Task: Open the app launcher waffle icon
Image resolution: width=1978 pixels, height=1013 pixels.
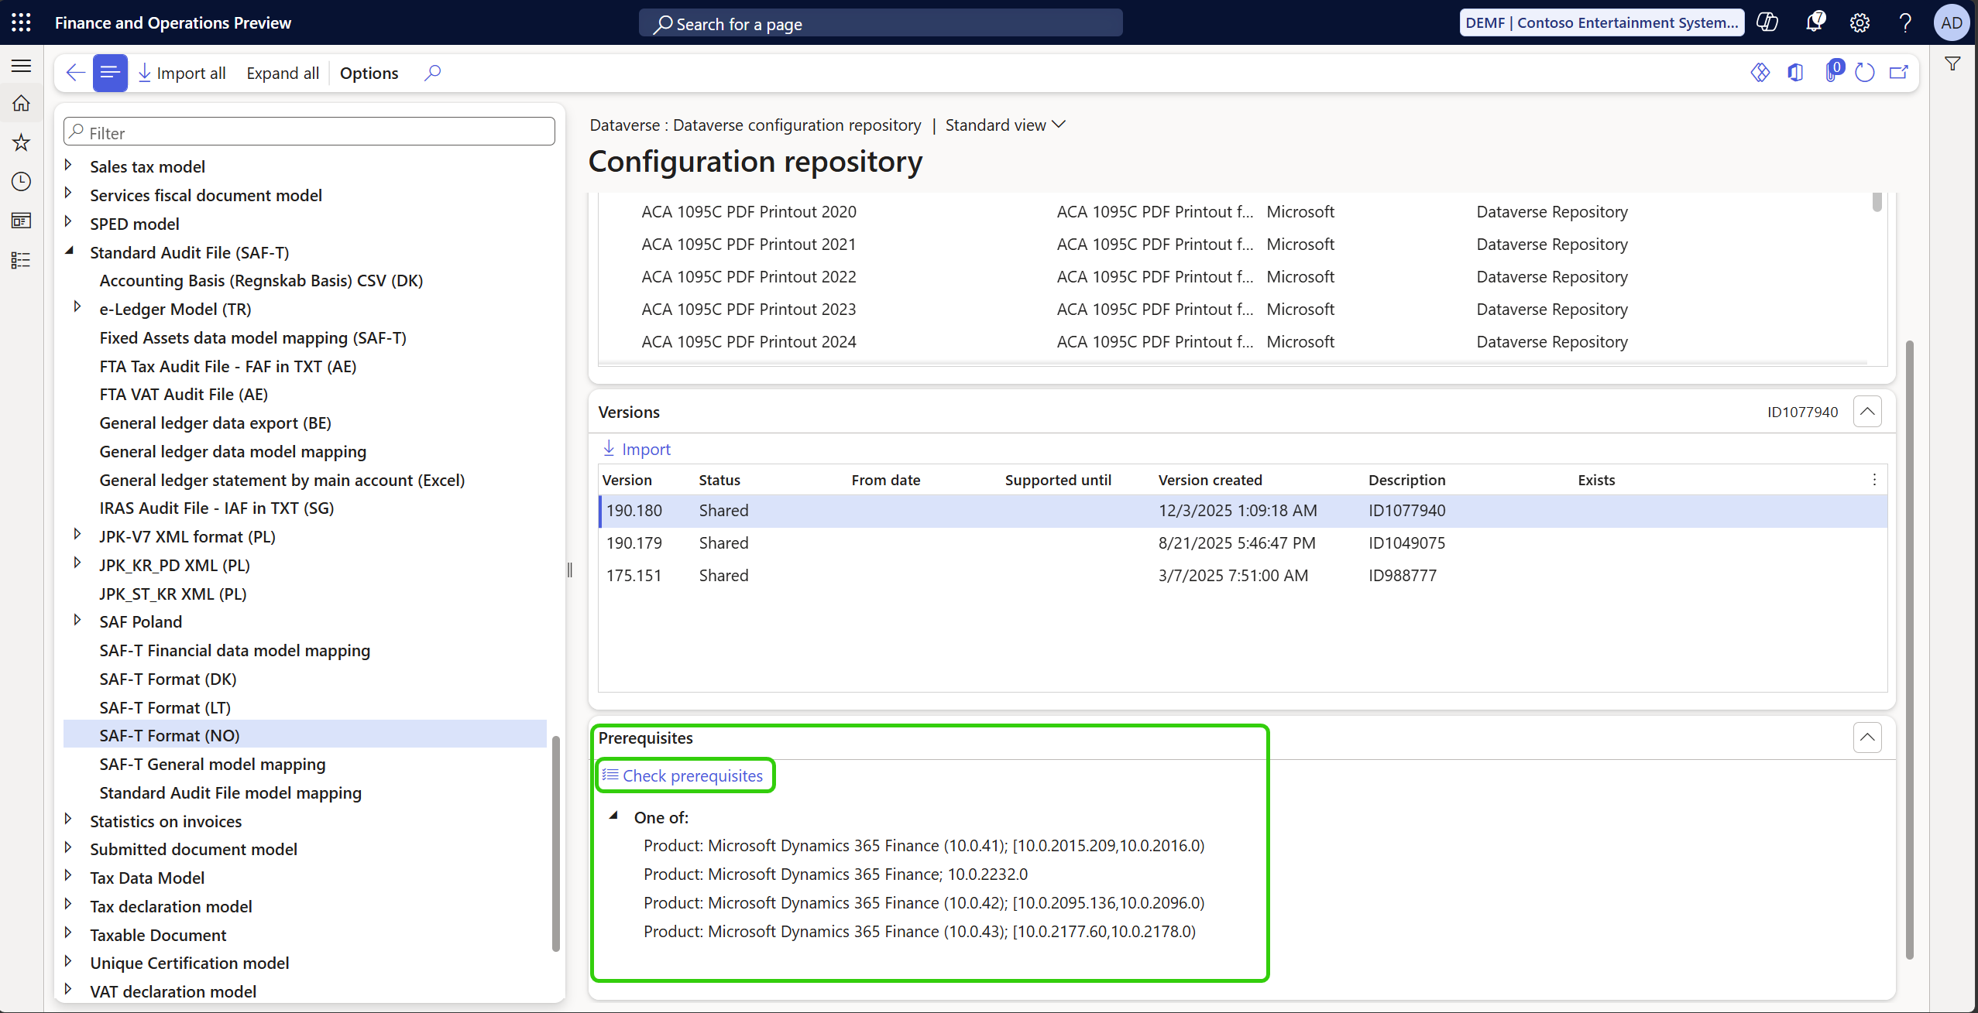Action: tap(21, 22)
